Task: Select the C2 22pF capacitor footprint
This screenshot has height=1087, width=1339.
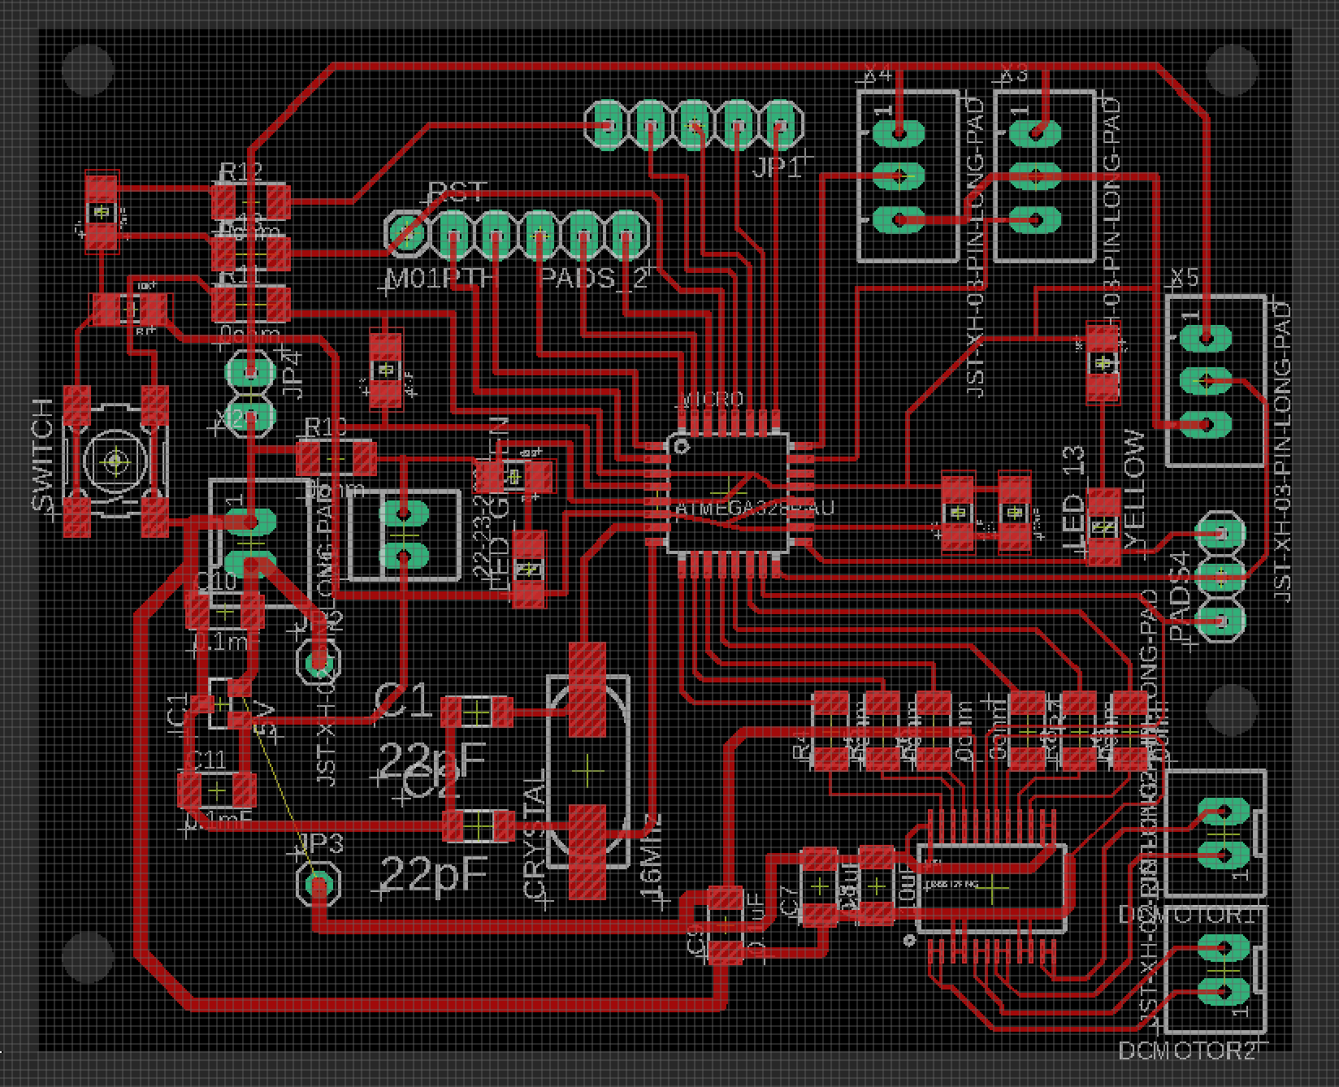Action: click(x=477, y=826)
